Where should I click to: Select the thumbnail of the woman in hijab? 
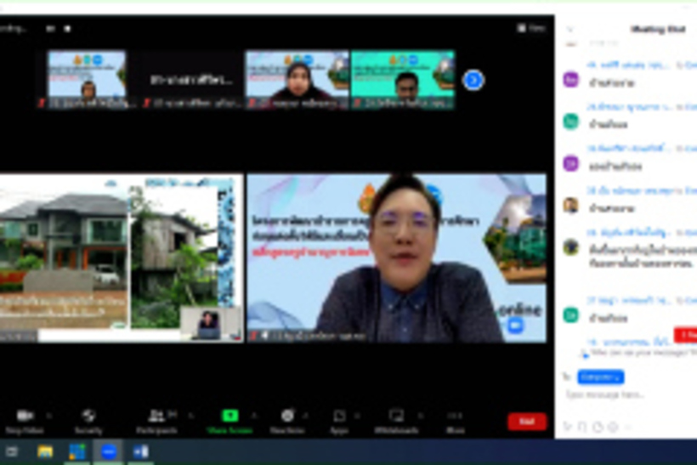(297, 79)
